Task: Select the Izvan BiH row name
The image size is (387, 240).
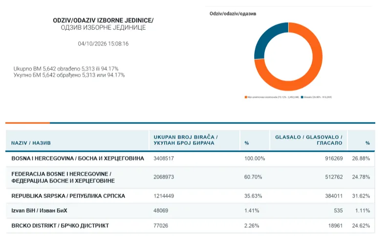Action: tap(39, 211)
